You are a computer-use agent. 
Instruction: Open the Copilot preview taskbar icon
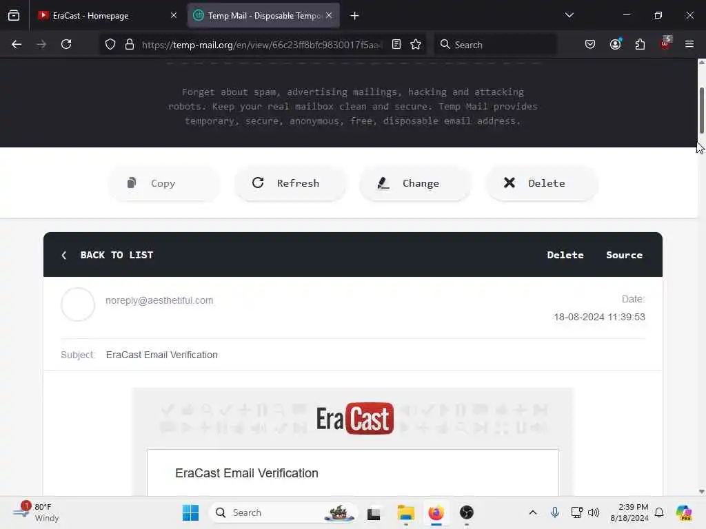point(683,512)
